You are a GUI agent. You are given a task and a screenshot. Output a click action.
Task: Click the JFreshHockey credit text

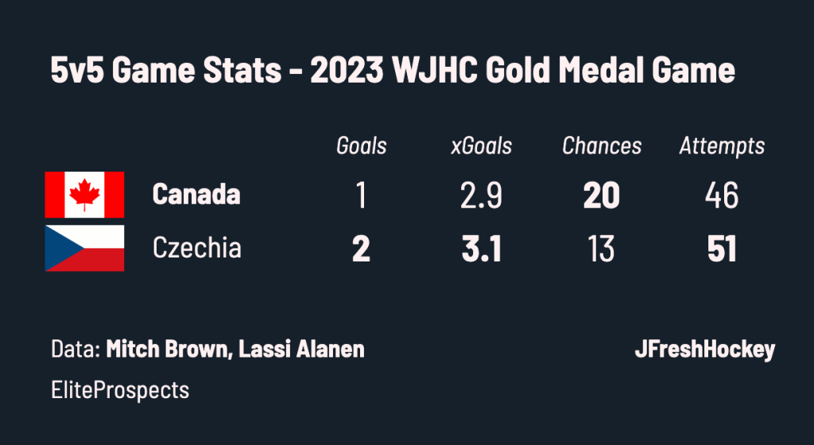[x=704, y=350]
